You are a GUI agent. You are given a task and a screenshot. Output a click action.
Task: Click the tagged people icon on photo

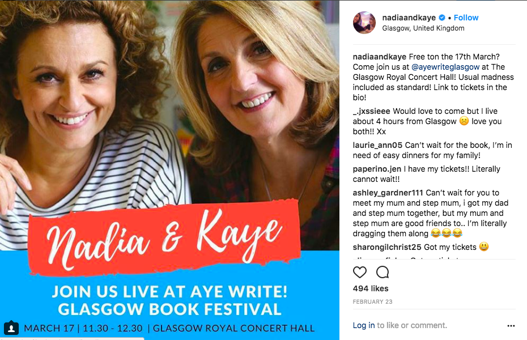(11, 328)
